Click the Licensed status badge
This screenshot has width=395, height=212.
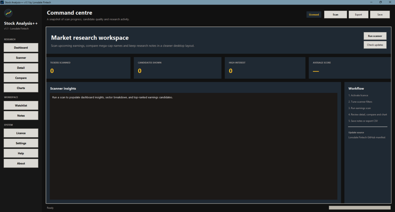point(314,15)
